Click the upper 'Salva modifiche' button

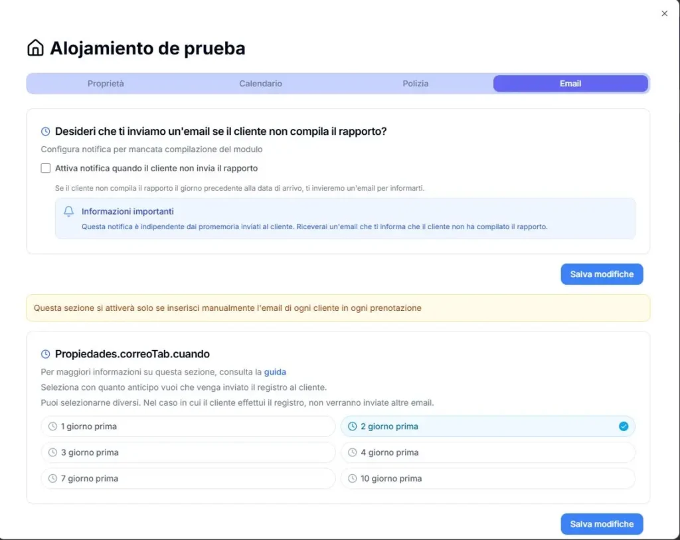[602, 274]
